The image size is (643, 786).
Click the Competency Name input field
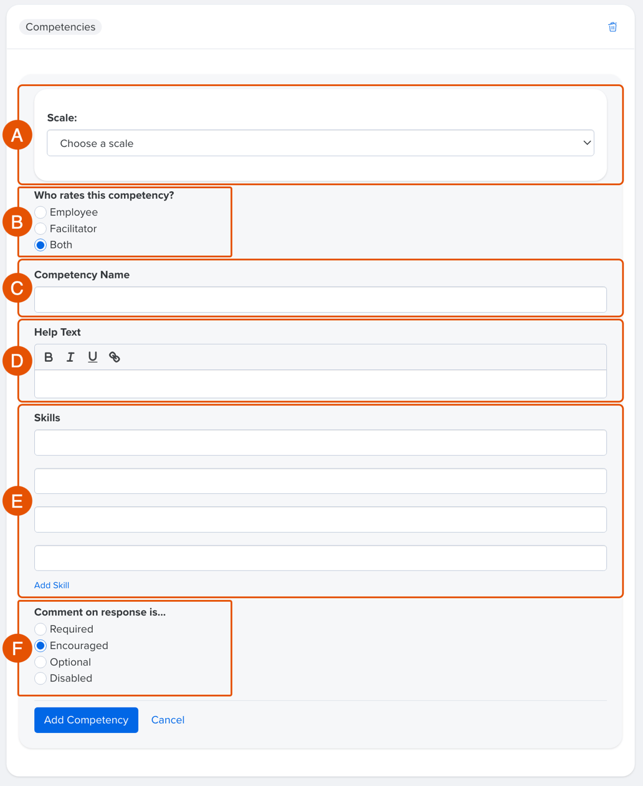tap(320, 300)
